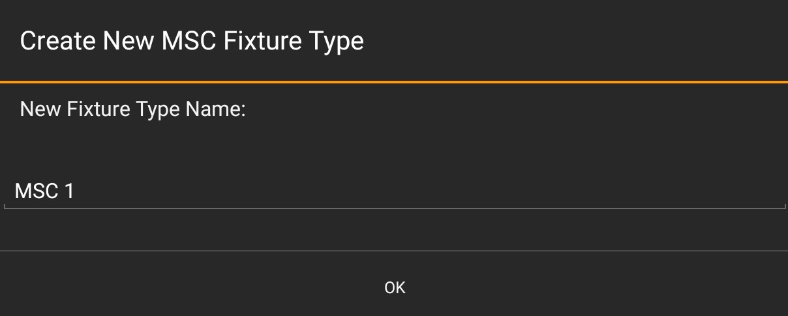This screenshot has height=316, width=788.
Task: Click the underline of the name input field
Action: [394, 208]
